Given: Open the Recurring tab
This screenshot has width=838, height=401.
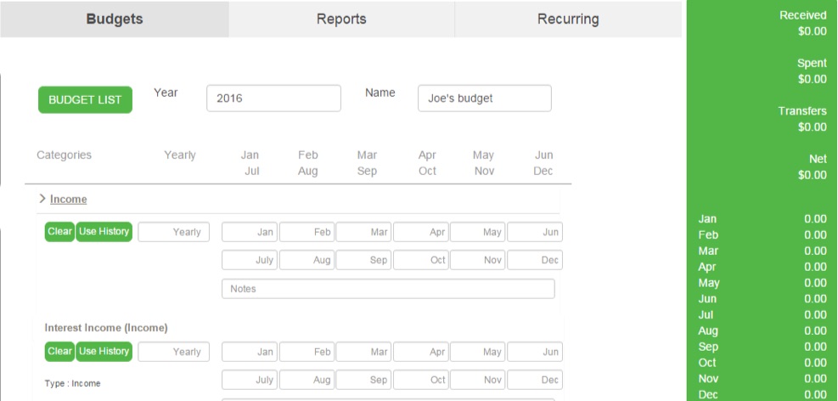Looking at the screenshot, I should [x=568, y=20].
